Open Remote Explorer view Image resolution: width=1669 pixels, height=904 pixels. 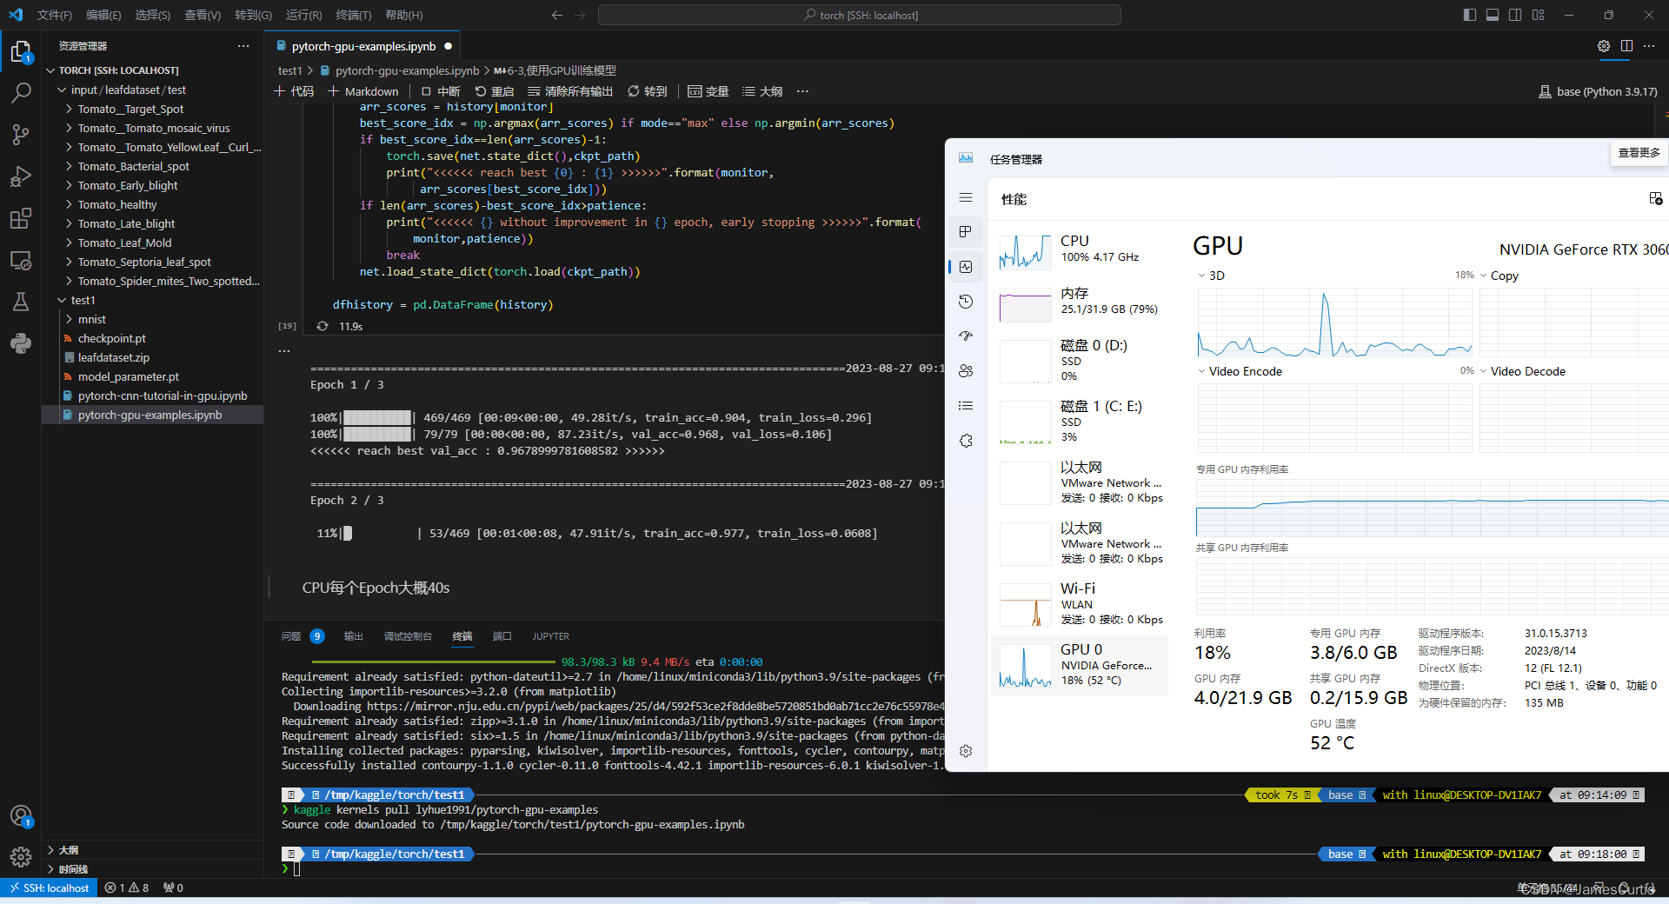(x=21, y=260)
